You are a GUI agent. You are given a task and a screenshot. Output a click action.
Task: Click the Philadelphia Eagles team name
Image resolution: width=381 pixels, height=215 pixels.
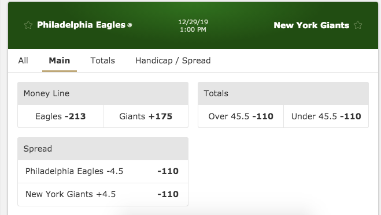click(x=81, y=25)
